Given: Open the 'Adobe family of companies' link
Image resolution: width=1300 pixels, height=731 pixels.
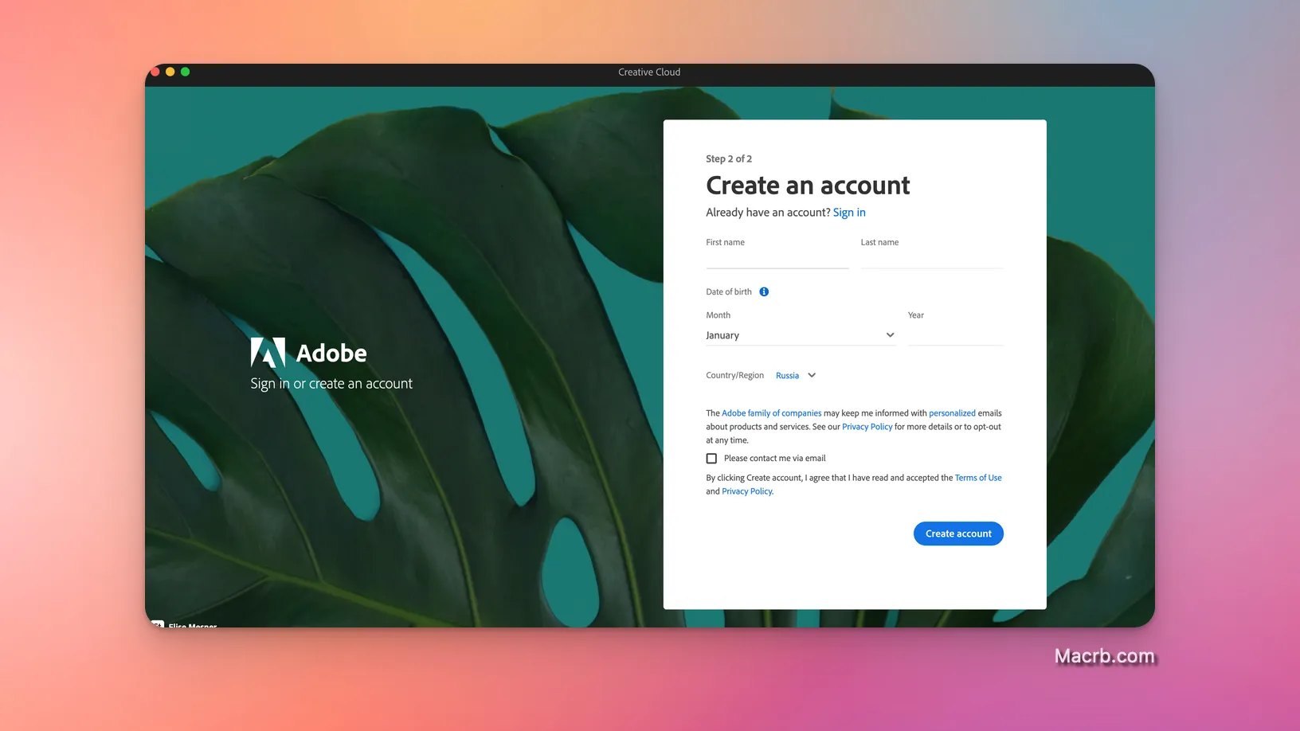Looking at the screenshot, I should point(771,413).
